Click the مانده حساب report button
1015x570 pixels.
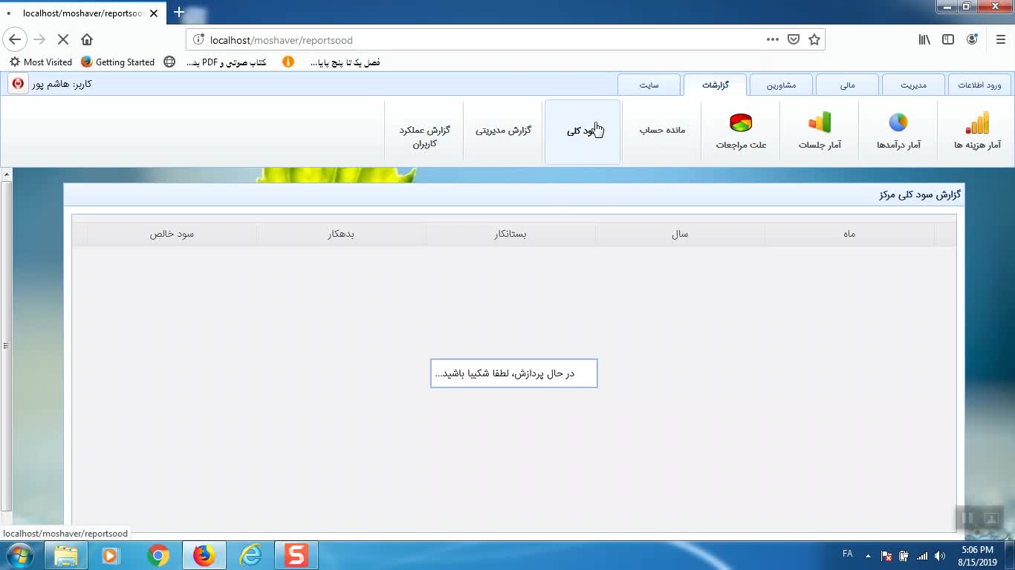click(x=662, y=131)
